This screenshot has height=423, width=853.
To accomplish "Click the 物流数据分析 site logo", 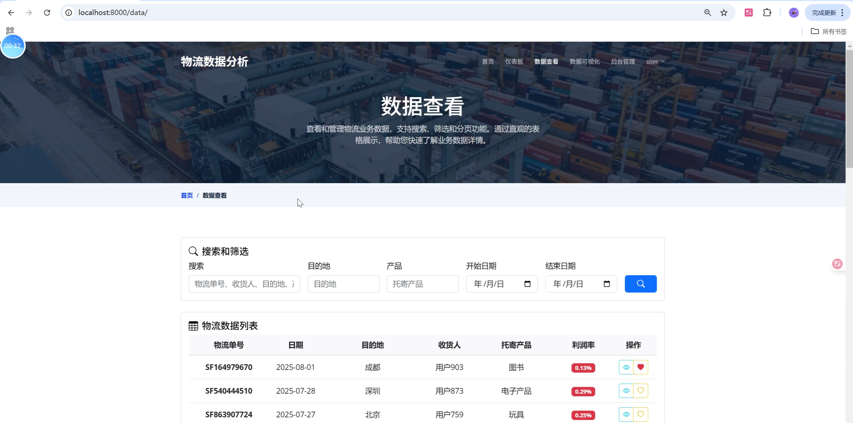I will coord(214,61).
